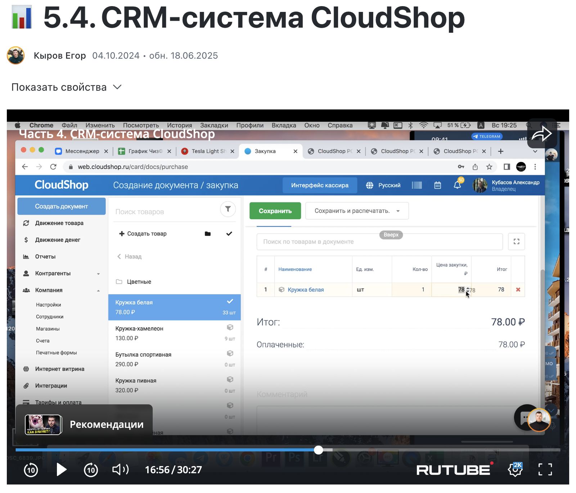Screen dimensions: 576x493
Task: Open the product filter funnel icon
Action: [x=228, y=209]
